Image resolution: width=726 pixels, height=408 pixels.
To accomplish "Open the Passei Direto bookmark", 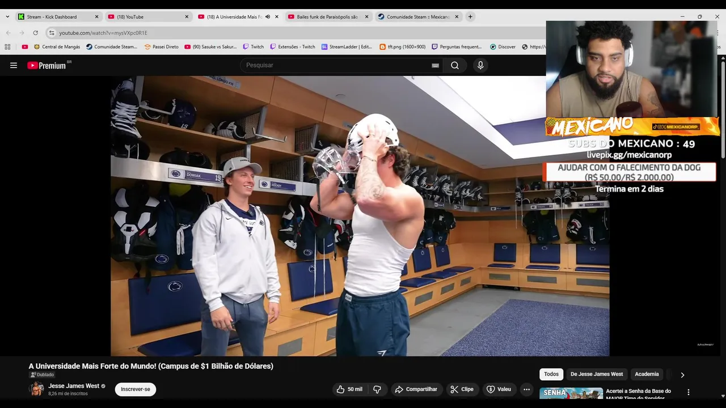I will coord(162,46).
